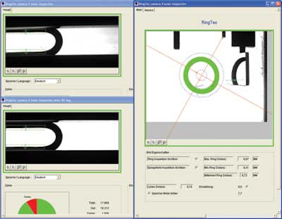This screenshot has height=219, width=282.
Task: Click camera 2 inner inspection image view
Action: tap(62, 138)
